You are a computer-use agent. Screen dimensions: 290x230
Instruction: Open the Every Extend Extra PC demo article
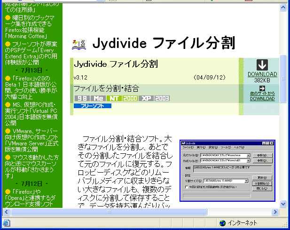[x=31, y=53]
